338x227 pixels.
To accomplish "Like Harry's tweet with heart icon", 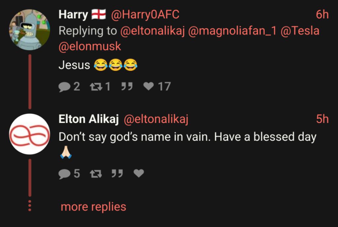I will pos(149,87).
